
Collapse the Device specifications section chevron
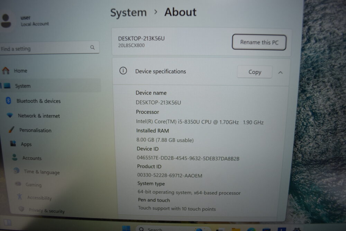[280, 72]
